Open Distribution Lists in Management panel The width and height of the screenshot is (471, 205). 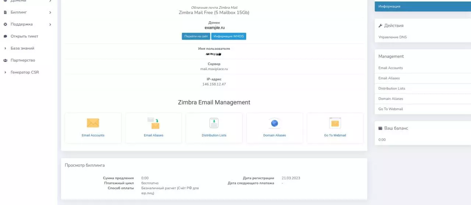[x=392, y=88]
